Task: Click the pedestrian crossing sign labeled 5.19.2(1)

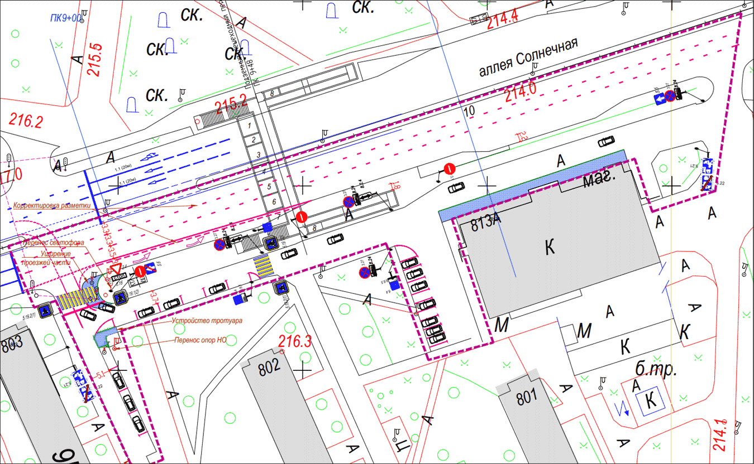Action: tap(45, 309)
